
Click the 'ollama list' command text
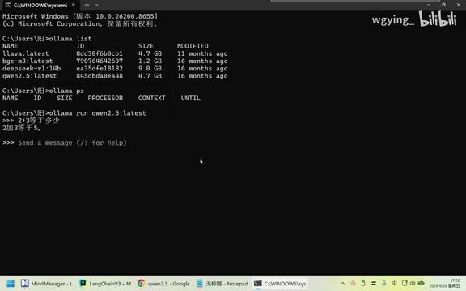[70, 39]
